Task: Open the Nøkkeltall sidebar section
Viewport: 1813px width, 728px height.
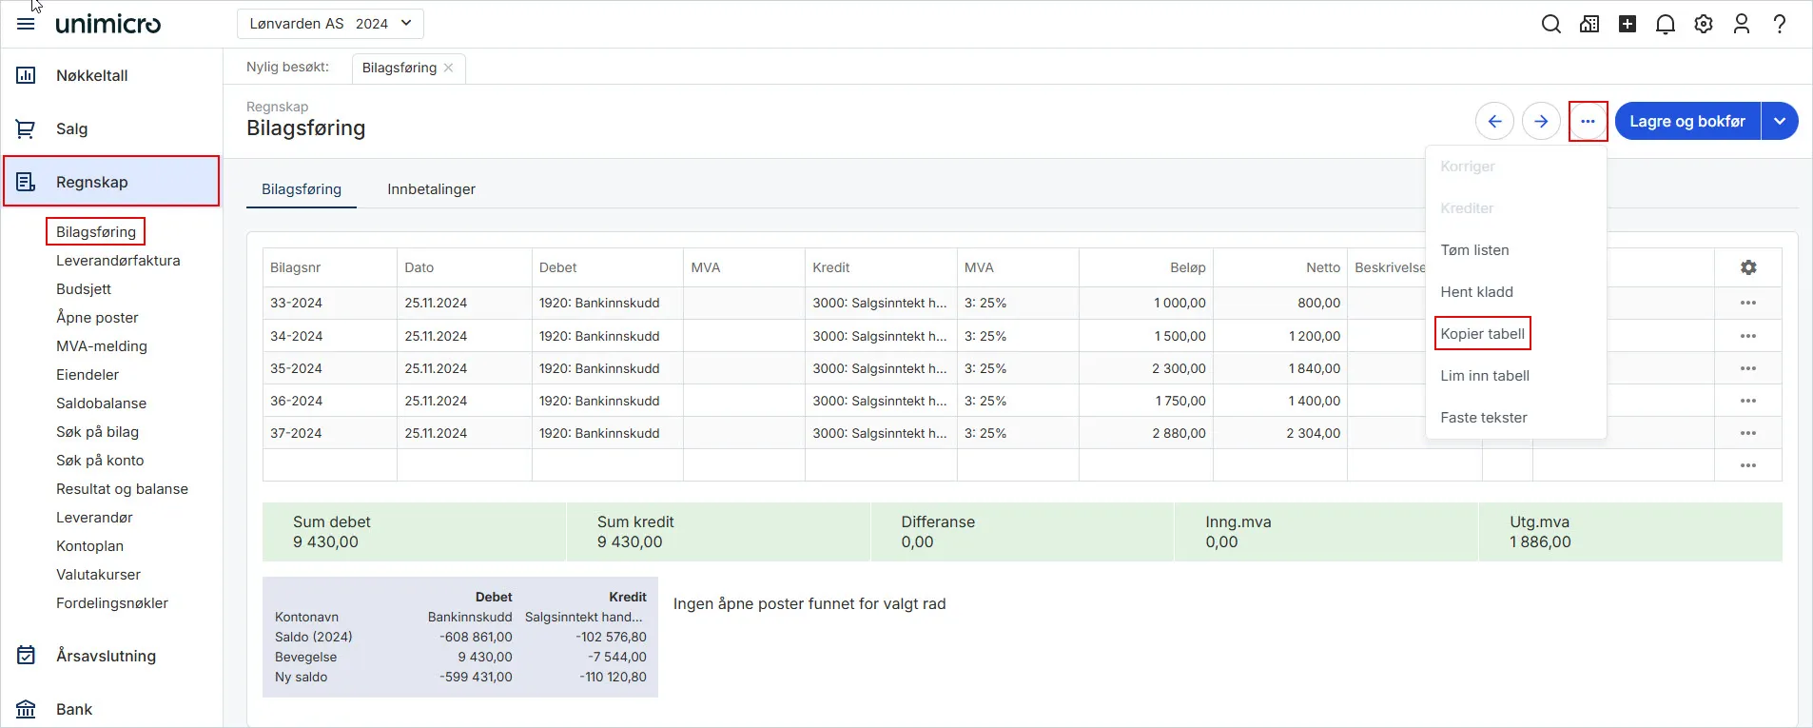Action: tap(112, 75)
